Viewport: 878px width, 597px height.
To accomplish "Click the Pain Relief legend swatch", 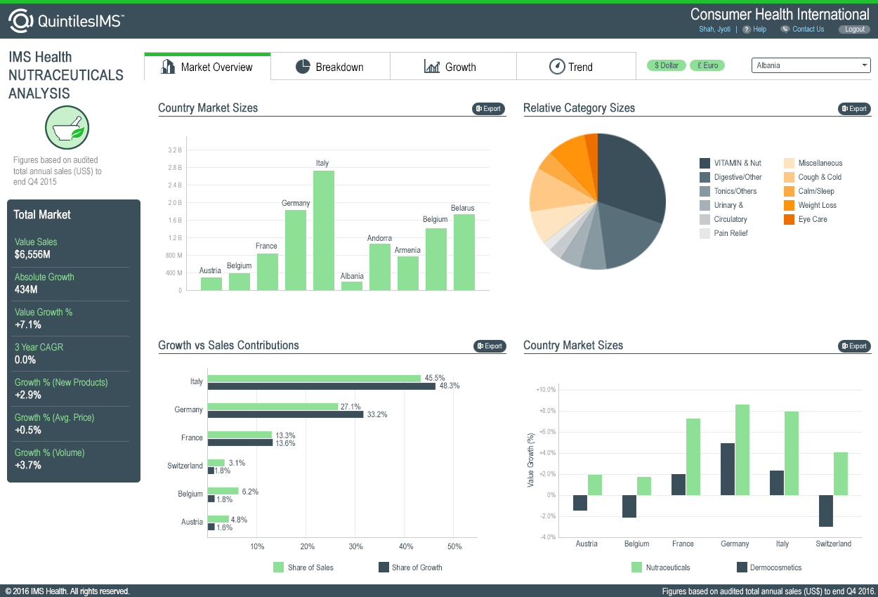I will (705, 233).
